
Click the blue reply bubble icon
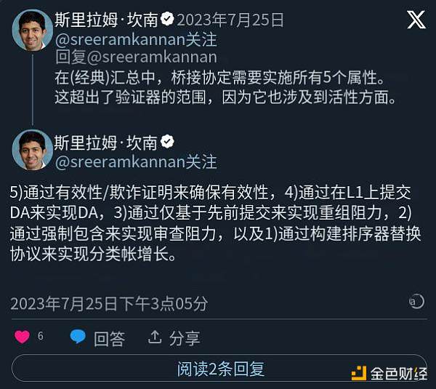(x=78, y=337)
